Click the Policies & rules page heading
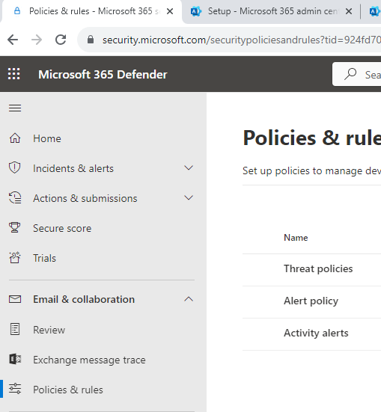The image size is (381, 412). tap(312, 138)
